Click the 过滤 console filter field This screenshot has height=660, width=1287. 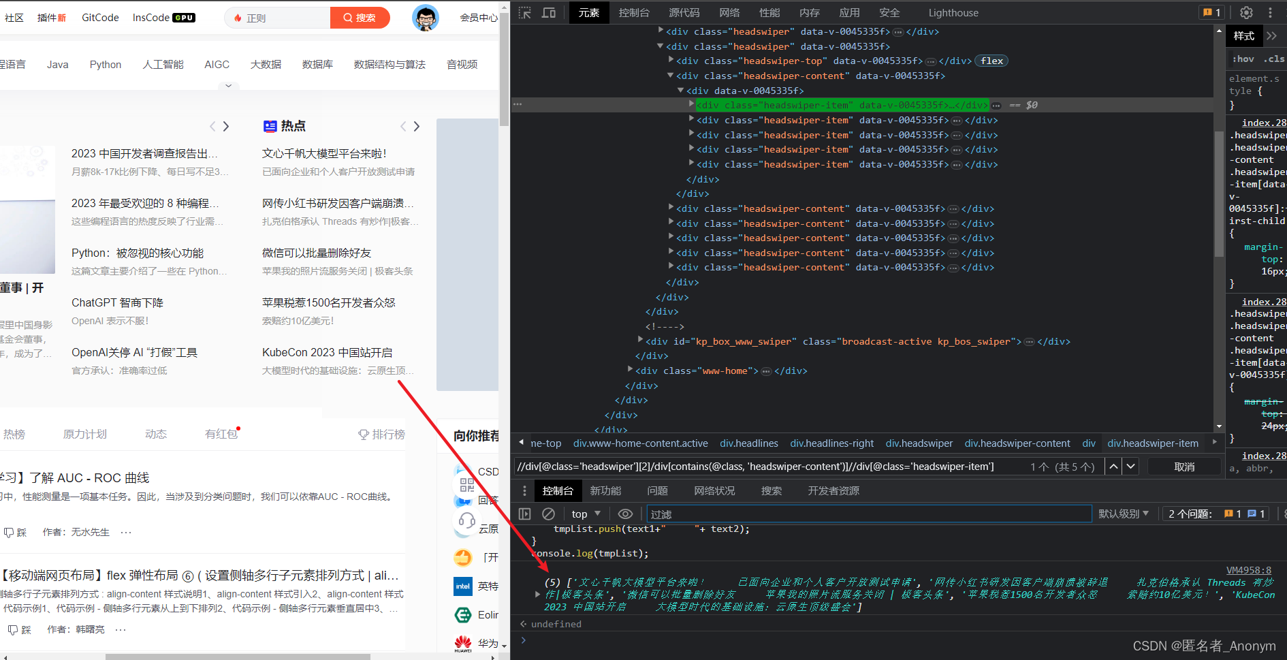point(869,514)
